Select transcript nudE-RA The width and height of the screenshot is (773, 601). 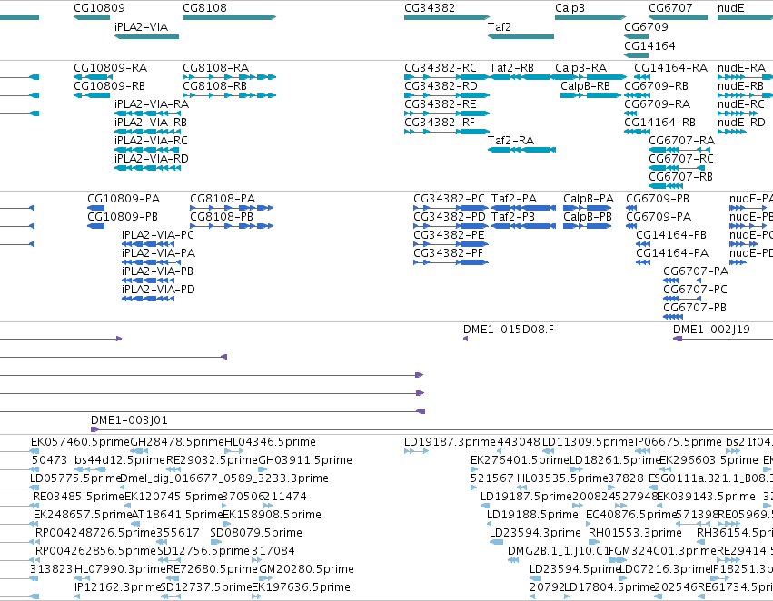[x=741, y=67]
